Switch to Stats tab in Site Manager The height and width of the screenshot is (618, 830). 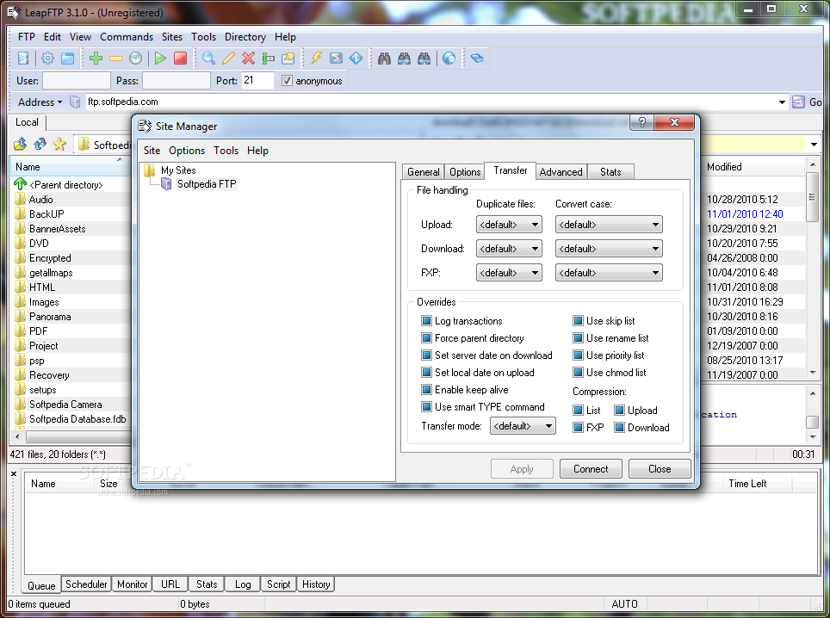(x=610, y=172)
